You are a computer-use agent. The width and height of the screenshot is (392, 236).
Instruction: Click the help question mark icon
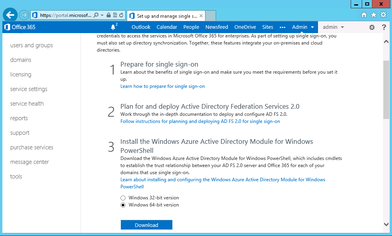pos(384,27)
